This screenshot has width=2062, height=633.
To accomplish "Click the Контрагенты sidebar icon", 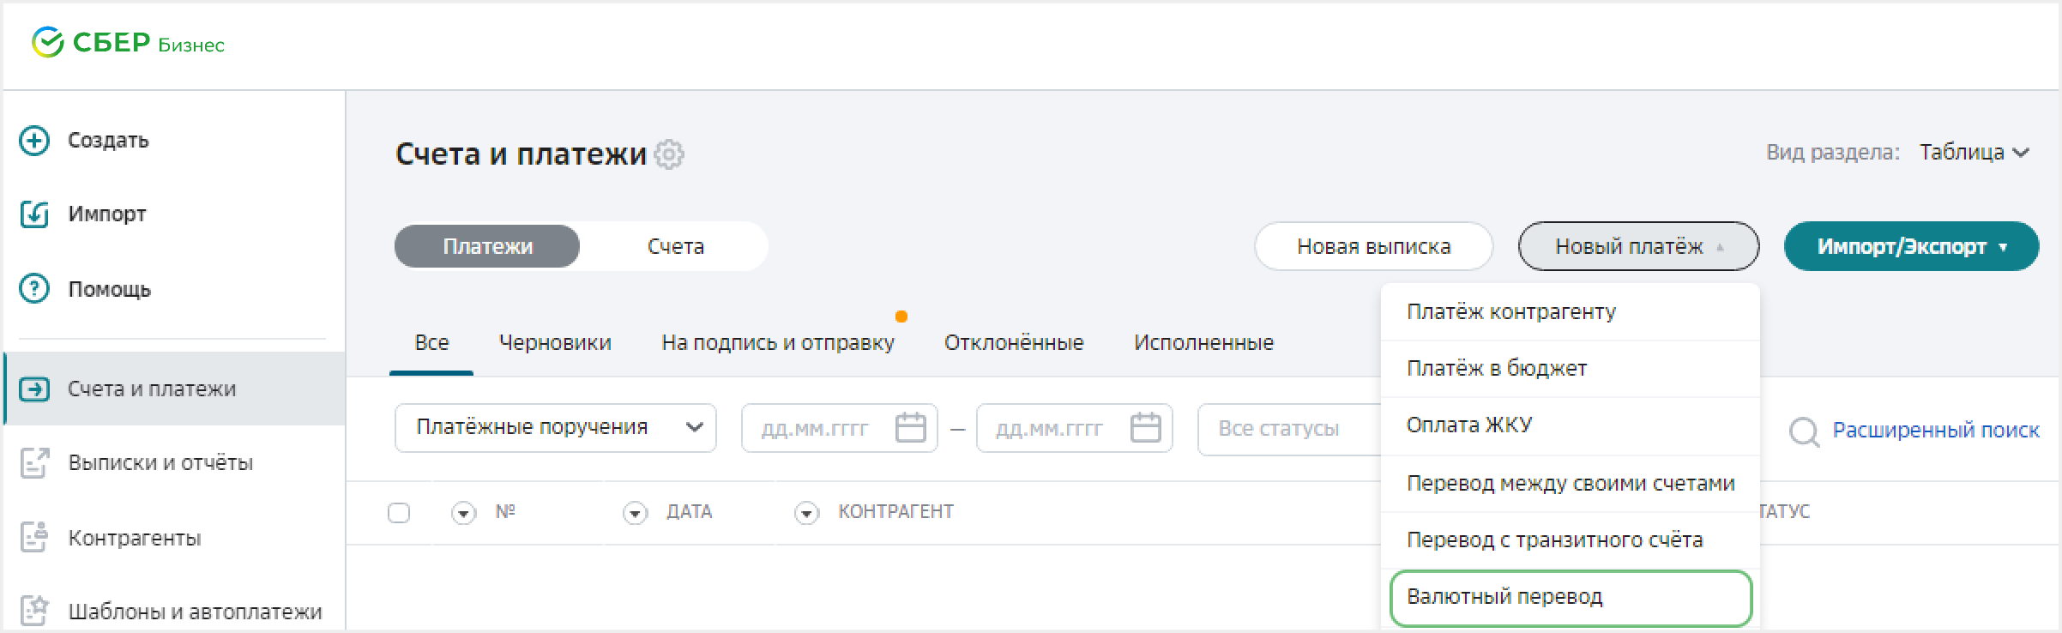I will (x=34, y=538).
